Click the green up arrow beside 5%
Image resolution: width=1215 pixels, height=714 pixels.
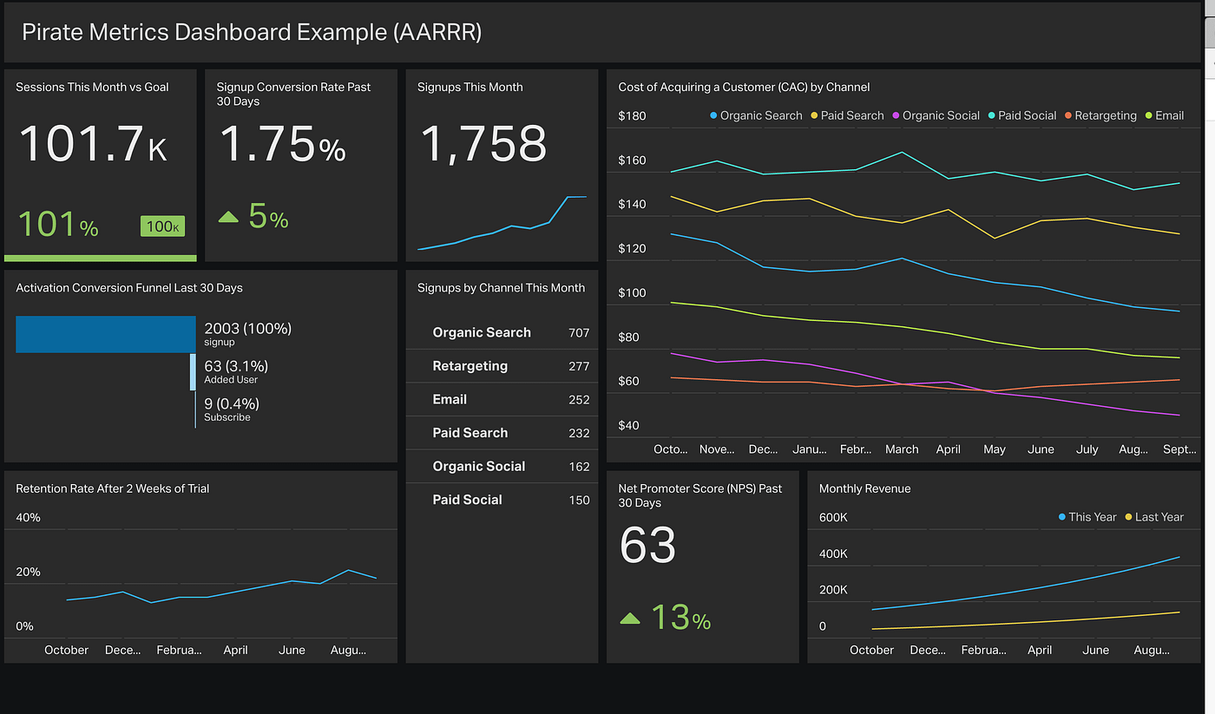tap(228, 217)
